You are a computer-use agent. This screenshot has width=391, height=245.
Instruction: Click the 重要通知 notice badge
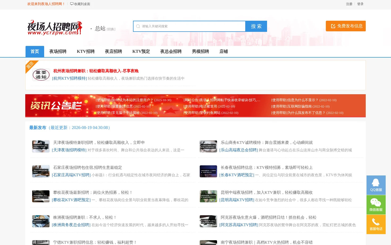pos(41,75)
